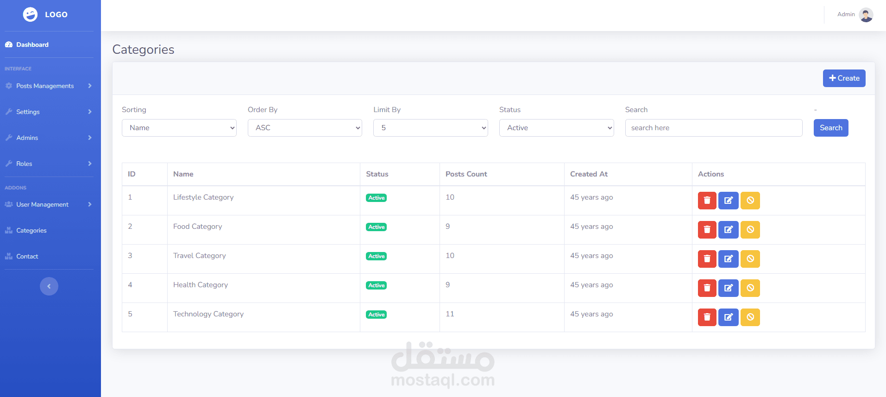This screenshot has height=397, width=886.
Task: Expand the Roles menu chevron
Action: point(90,164)
